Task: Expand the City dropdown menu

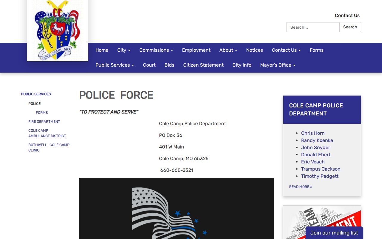Action: (x=124, y=50)
